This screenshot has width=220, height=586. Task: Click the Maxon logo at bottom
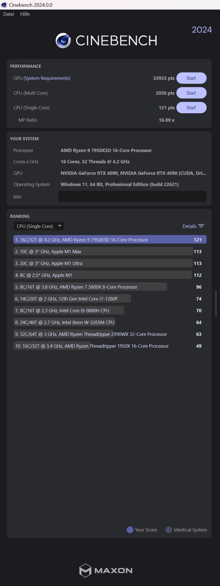click(x=106, y=570)
